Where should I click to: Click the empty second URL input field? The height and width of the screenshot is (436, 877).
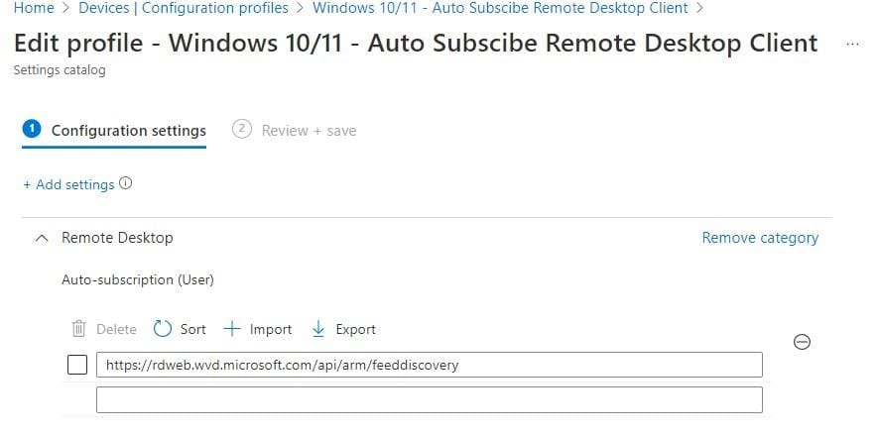(429, 399)
